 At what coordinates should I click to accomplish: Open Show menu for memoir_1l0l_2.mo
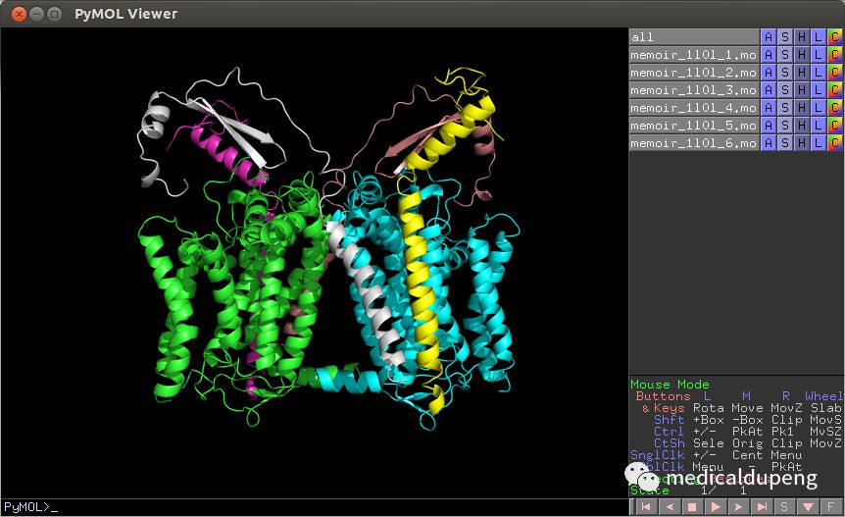[x=785, y=73]
